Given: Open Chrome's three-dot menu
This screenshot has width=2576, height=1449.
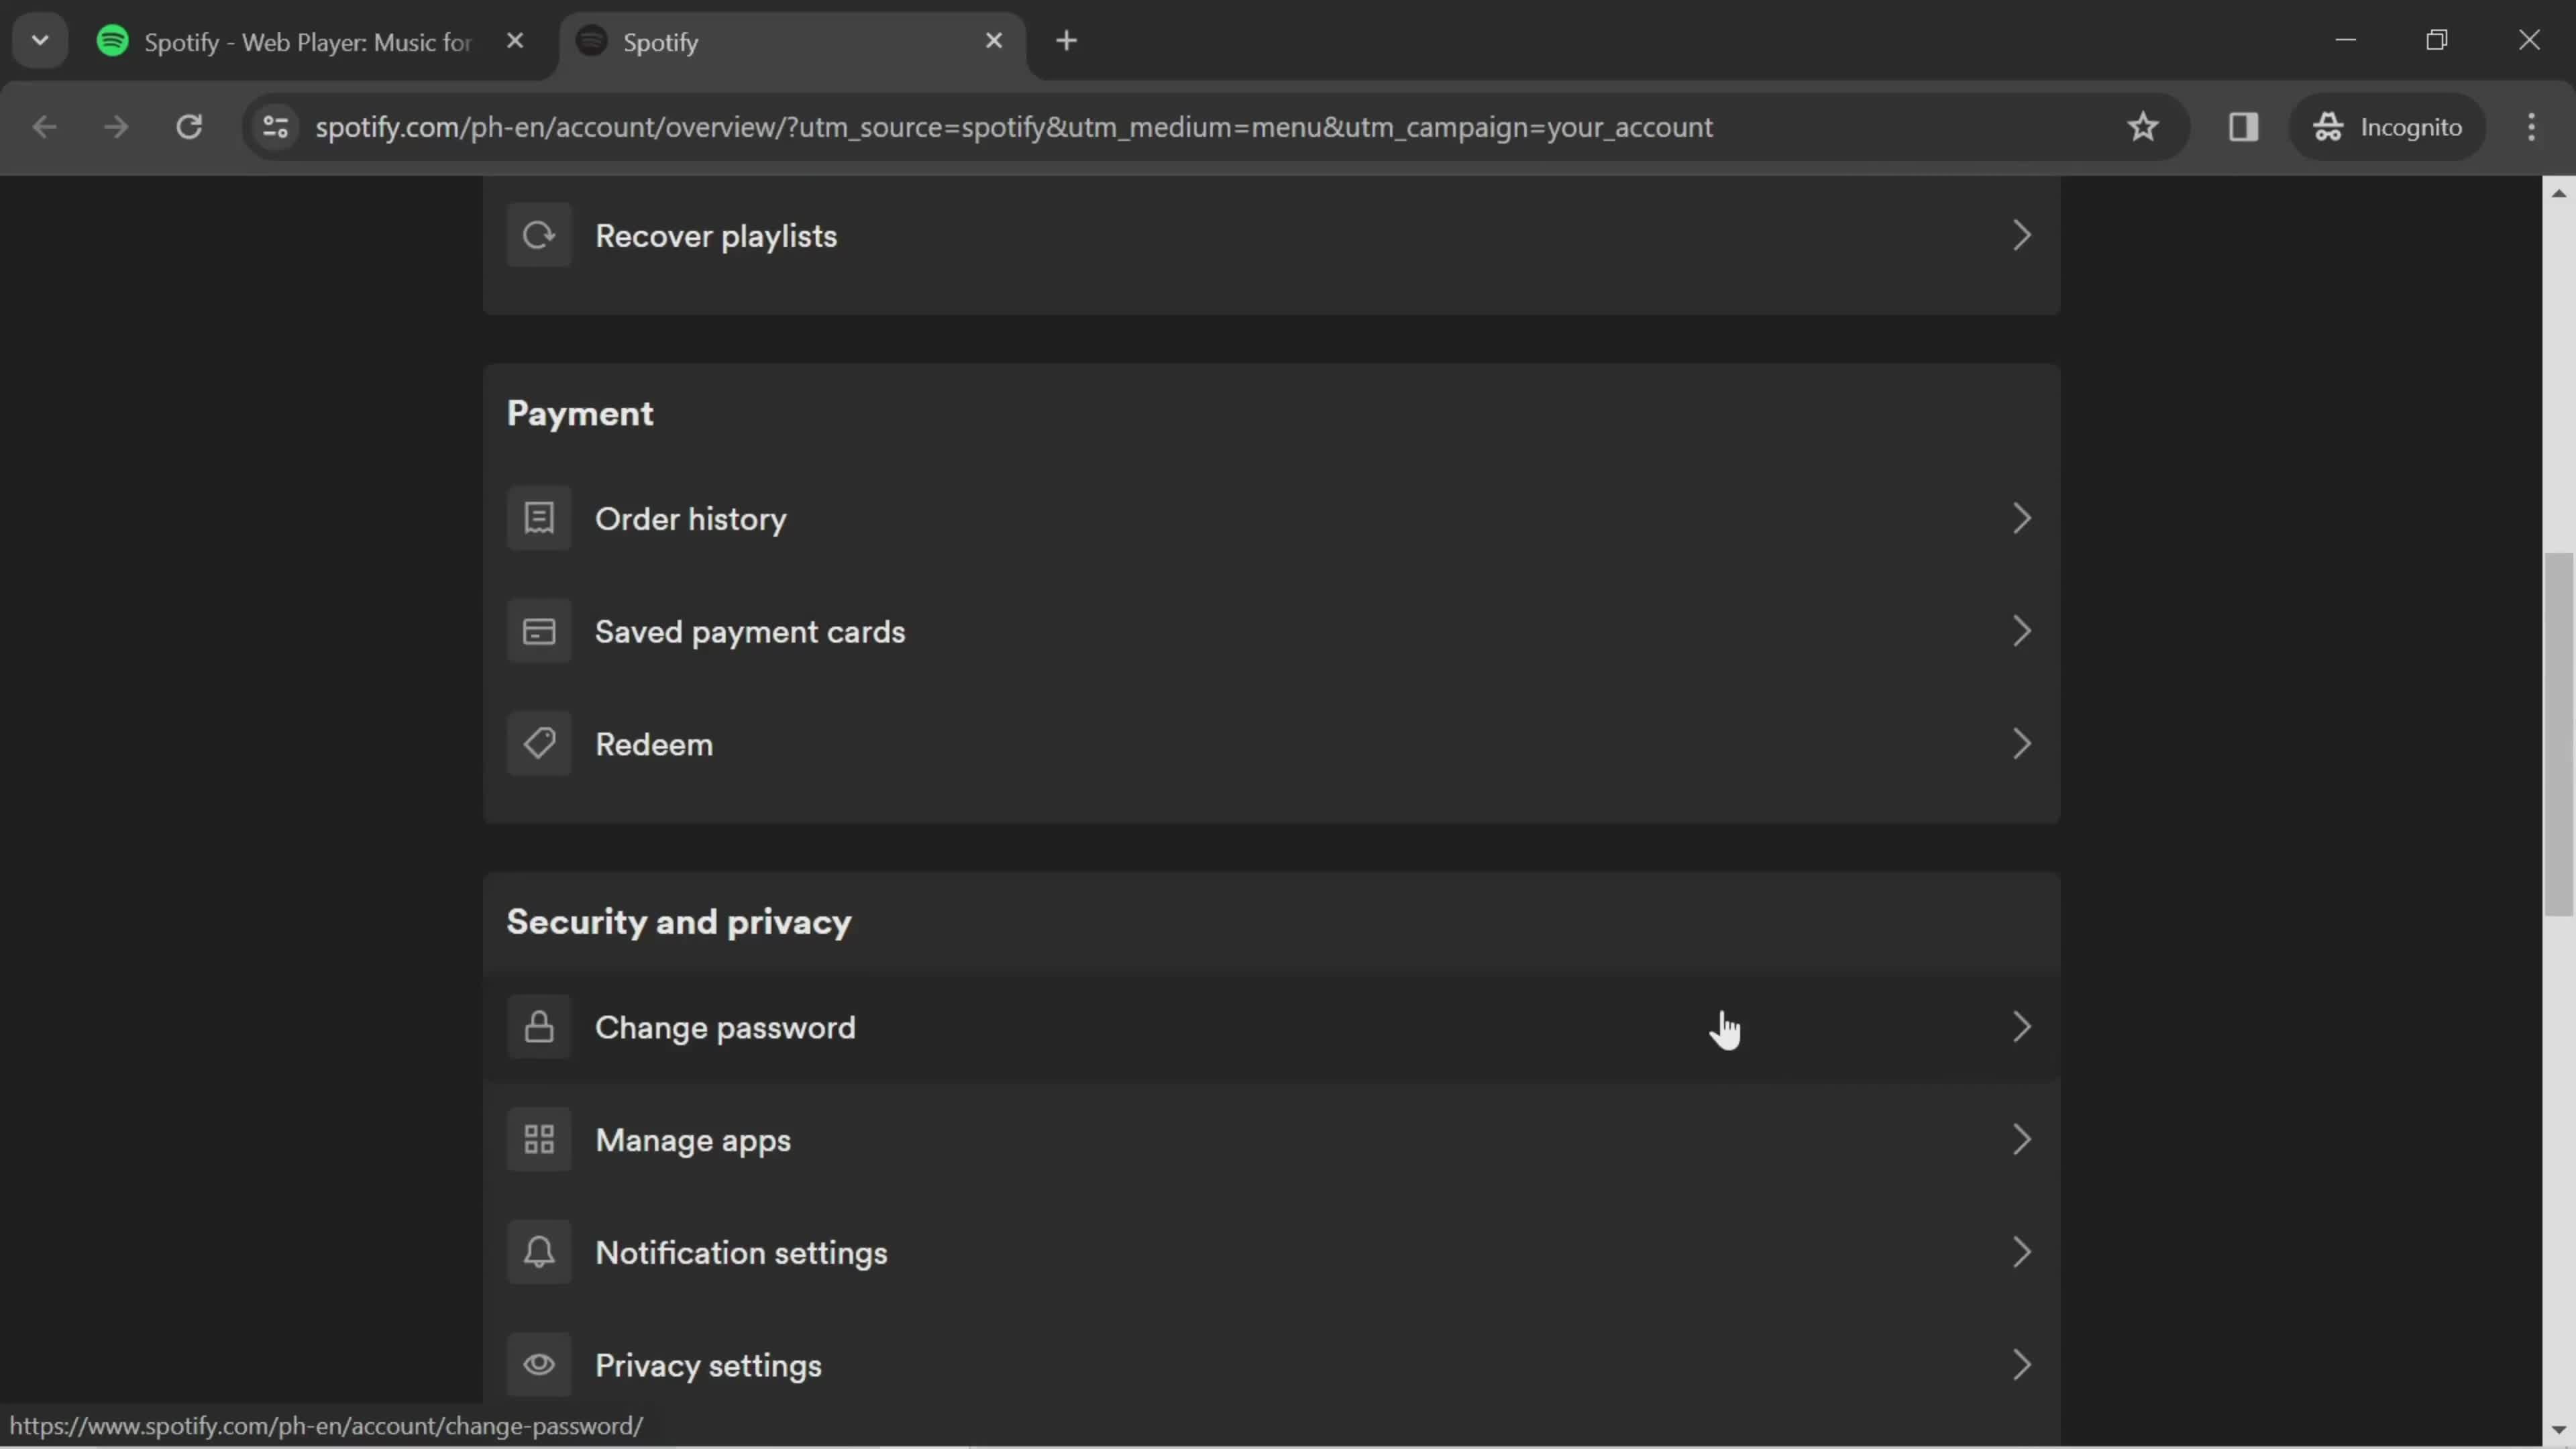Looking at the screenshot, I should [2531, 127].
